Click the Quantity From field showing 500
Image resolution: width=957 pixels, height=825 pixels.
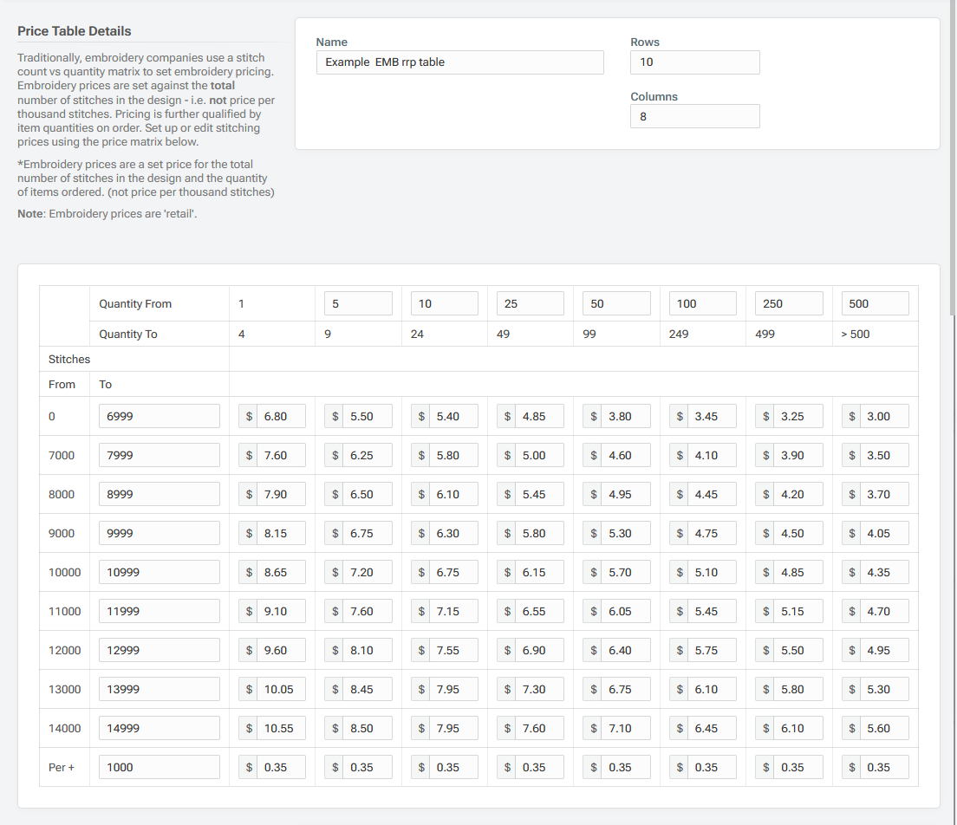(875, 302)
